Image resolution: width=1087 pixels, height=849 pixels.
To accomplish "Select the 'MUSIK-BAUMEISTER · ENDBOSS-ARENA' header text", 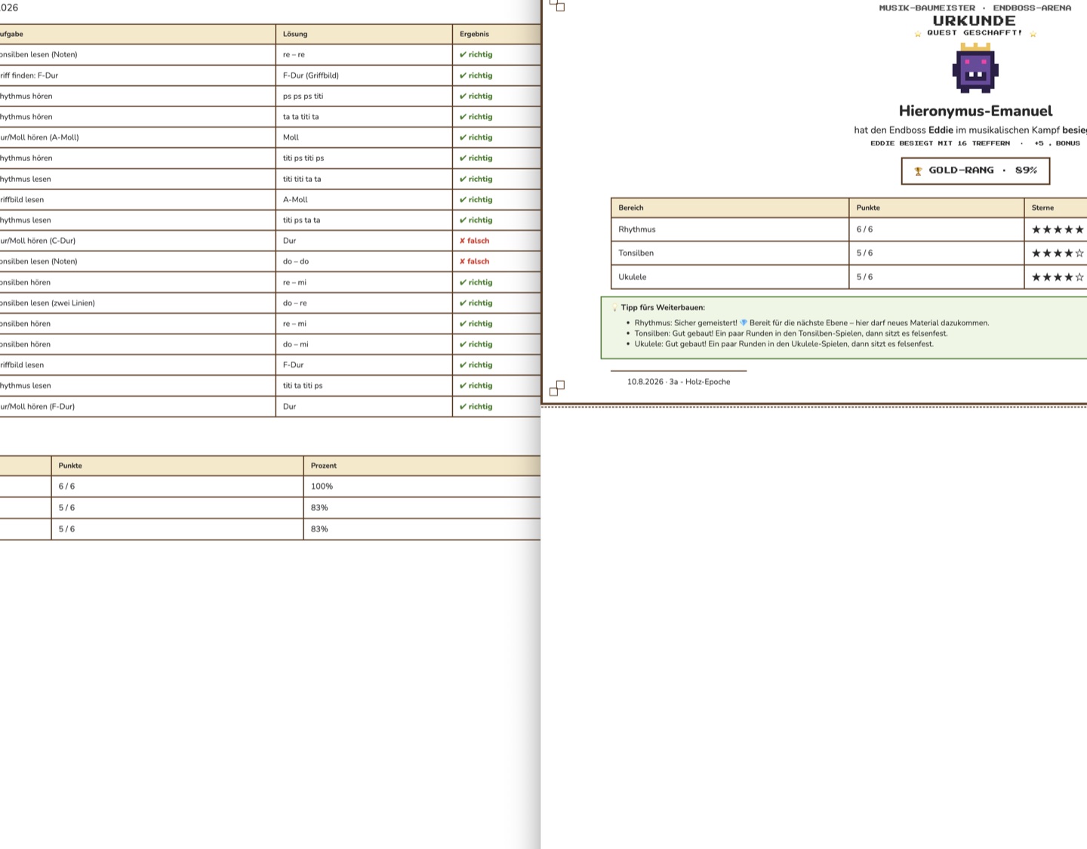I will click(975, 8).
